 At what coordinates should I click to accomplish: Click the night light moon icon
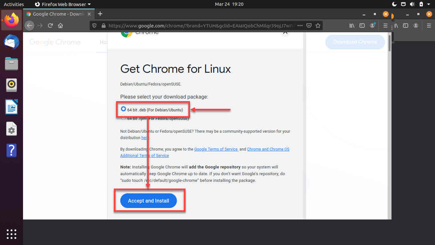point(394,4)
